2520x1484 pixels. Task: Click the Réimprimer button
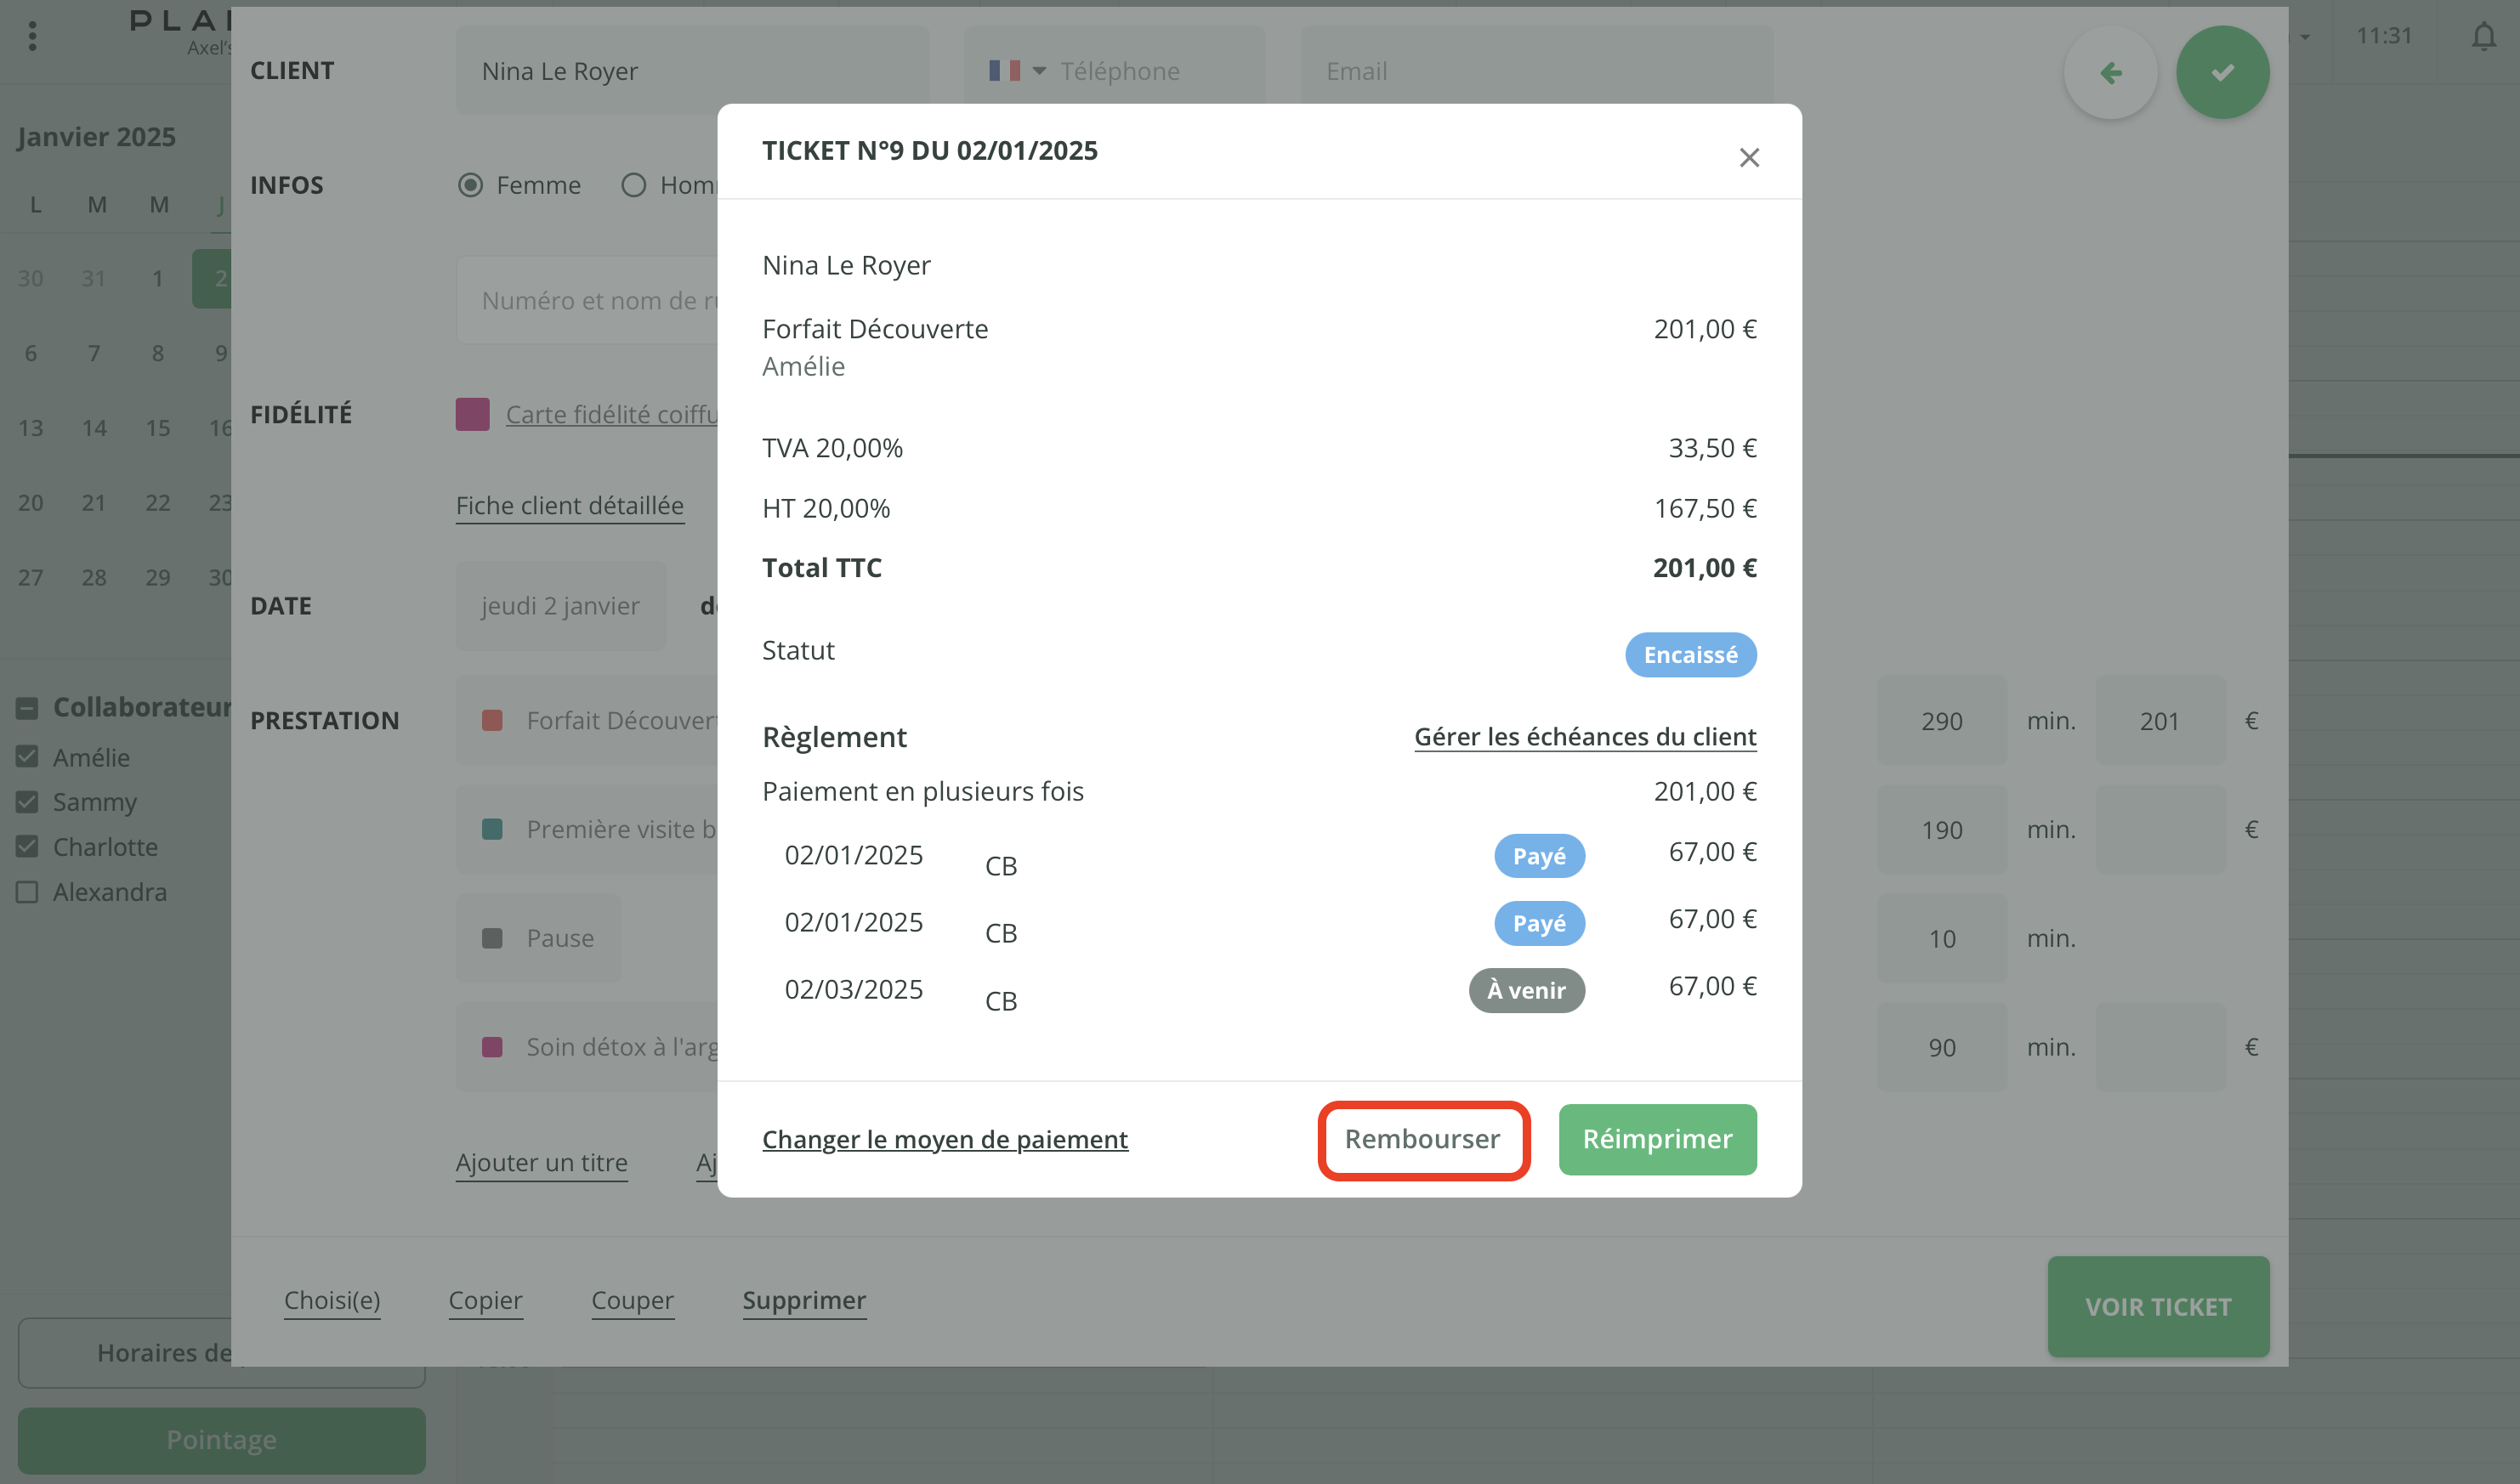pos(1656,1139)
